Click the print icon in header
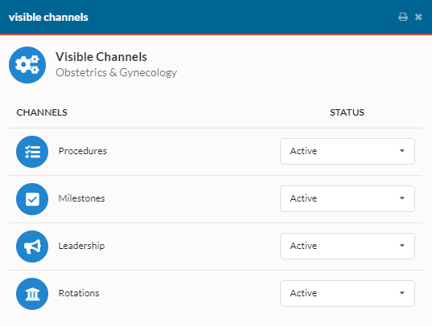432x326 pixels. pyautogui.click(x=403, y=17)
